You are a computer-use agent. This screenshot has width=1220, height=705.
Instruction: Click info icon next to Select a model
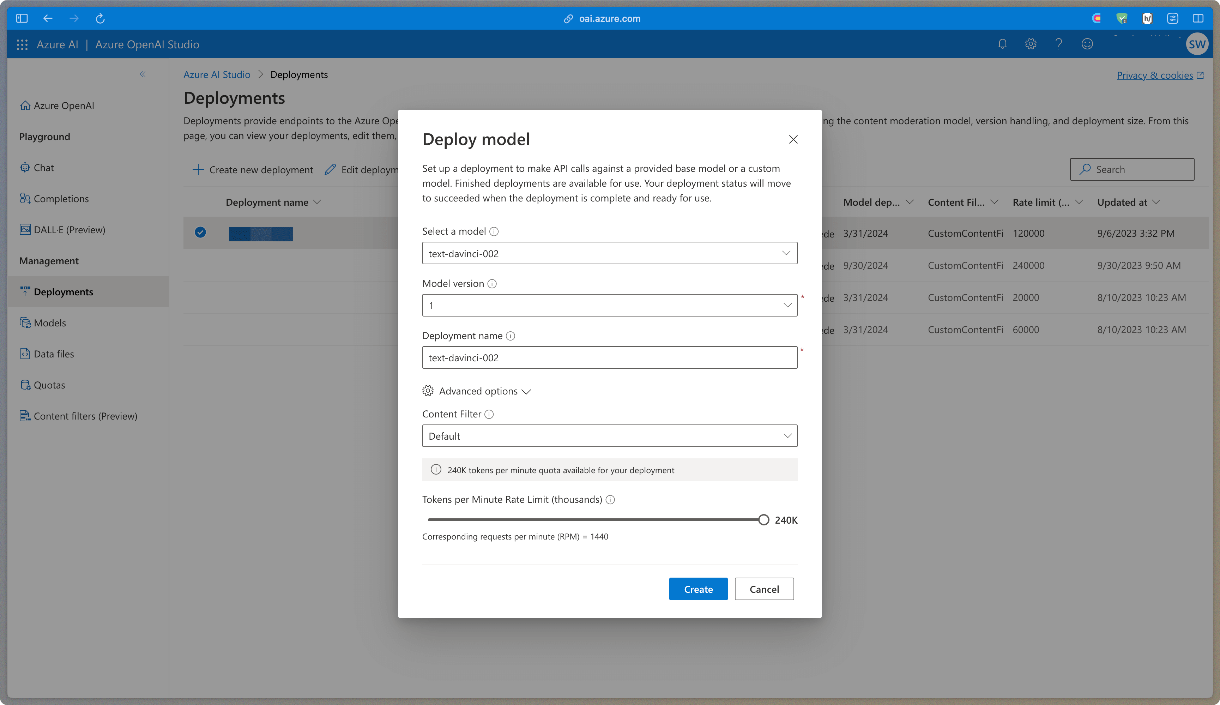point(494,231)
